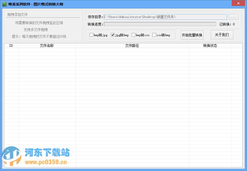Click the 保存目录 path input field
Viewport: 247px width, 171px height.
pos(165,17)
